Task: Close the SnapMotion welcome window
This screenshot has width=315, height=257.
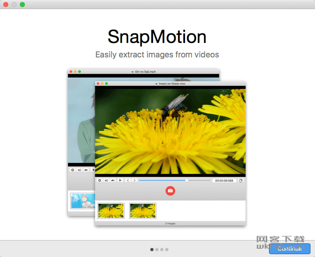Action: coord(6,5)
